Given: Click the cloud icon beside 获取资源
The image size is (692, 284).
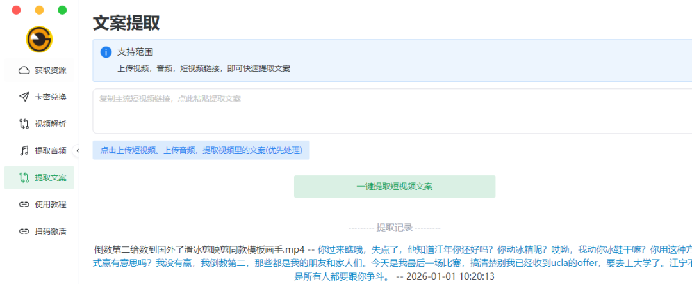Looking at the screenshot, I should (x=24, y=70).
